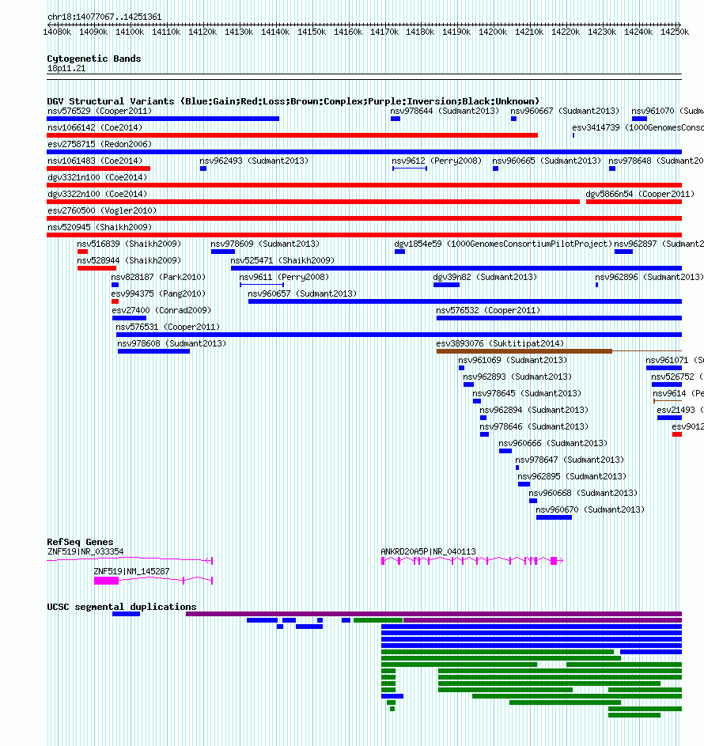Screen dimensions: 704x746
Task: Select the top purple segmental duplication bar
Action: point(433,614)
